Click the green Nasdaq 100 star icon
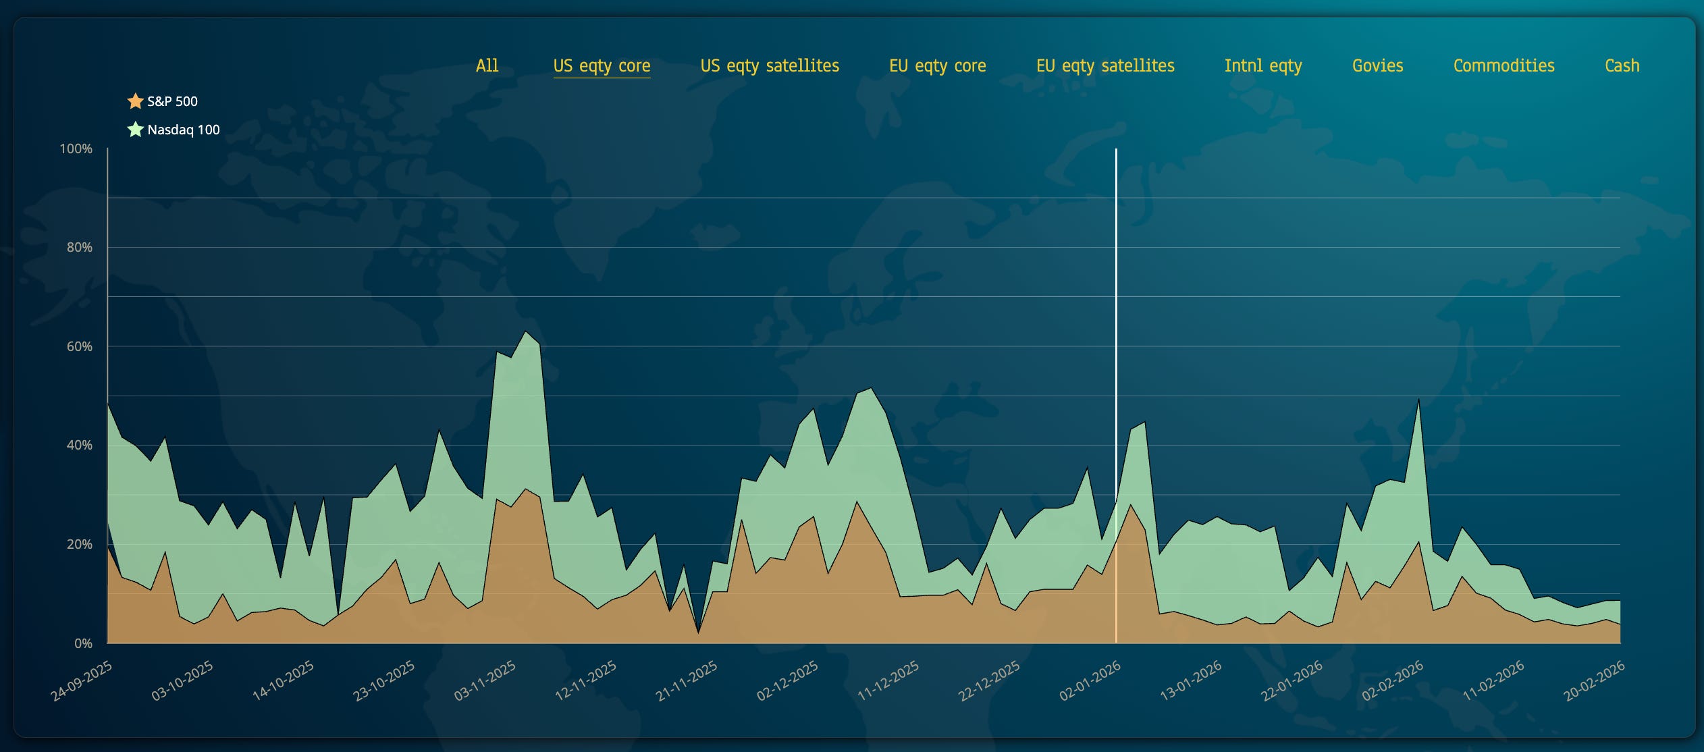Image resolution: width=1704 pixels, height=752 pixels. tap(135, 130)
